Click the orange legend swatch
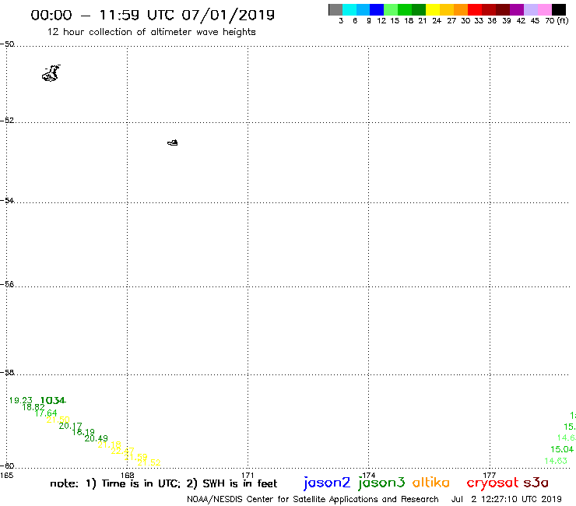This screenshot has height=506, width=576. click(x=461, y=9)
